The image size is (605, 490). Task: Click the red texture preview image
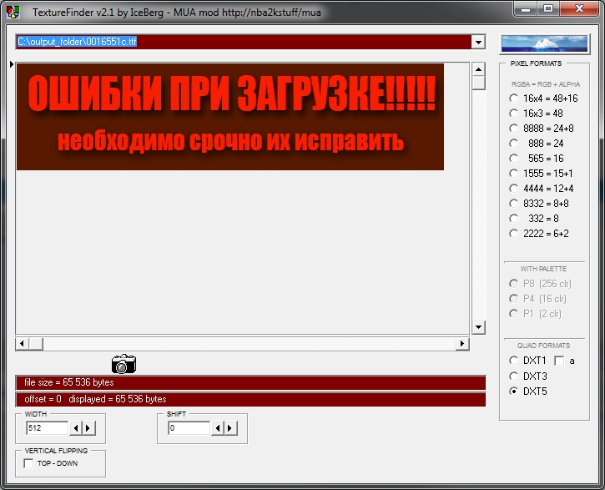click(229, 116)
